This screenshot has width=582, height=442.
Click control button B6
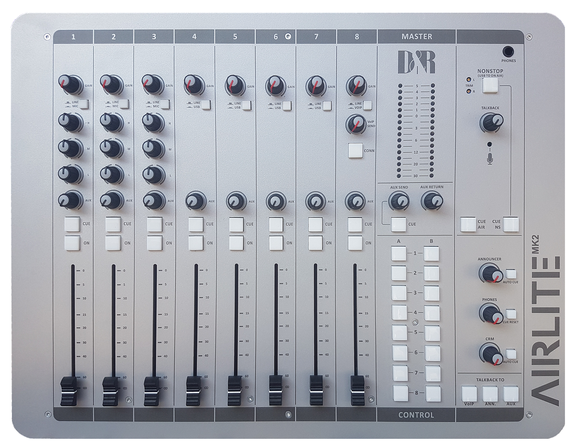(x=432, y=353)
